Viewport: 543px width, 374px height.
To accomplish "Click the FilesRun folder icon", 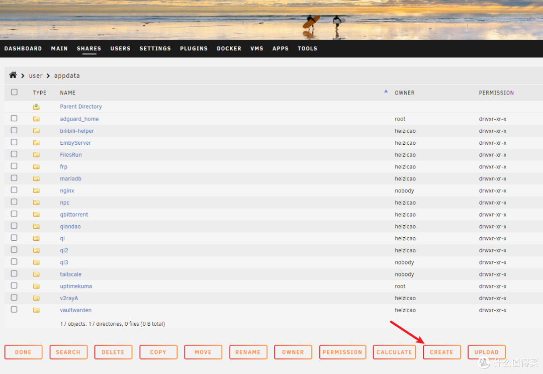I will tap(36, 155).
